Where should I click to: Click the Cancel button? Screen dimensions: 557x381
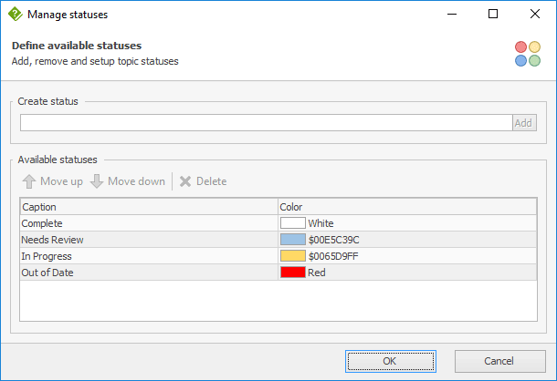(499, 361)
